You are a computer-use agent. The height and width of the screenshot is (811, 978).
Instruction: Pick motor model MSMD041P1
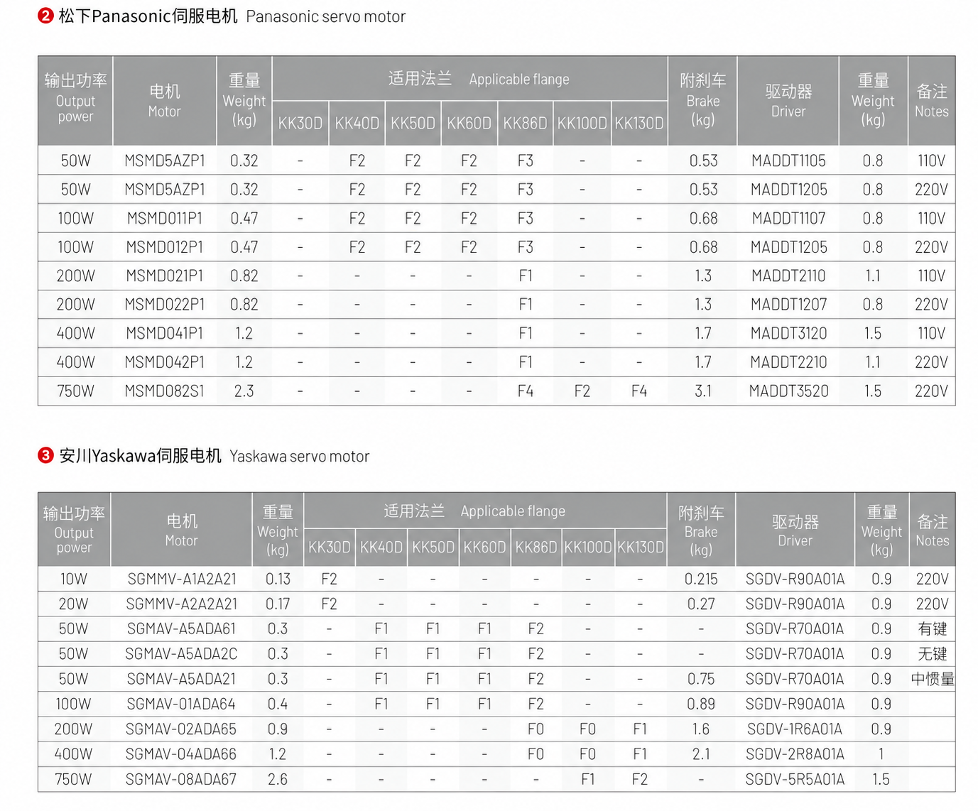pos(165,334)
